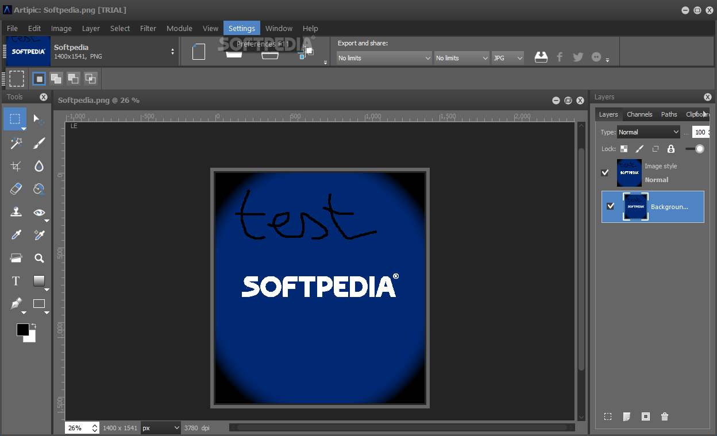Image resolution: width=717 pixels, height=436 pixels.
Task: Expand the Softpedia document switcher arrows
Action: tap(172, 52)
